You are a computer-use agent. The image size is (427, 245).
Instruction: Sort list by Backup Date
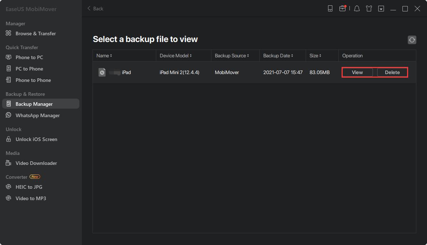[278, 56]
